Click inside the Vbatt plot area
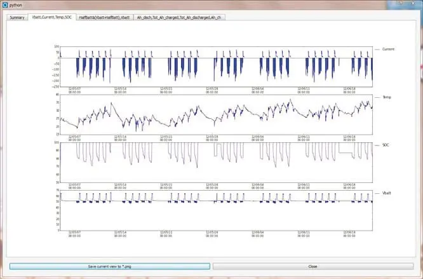 pyautogui.click(x=217, y=210)
